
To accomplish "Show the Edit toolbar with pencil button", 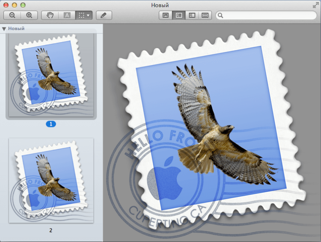I will click(104, 15).
